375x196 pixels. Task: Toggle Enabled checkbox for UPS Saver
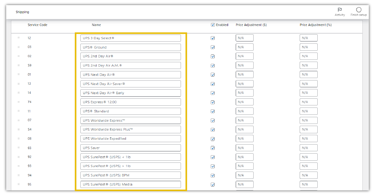pos(213,148)
